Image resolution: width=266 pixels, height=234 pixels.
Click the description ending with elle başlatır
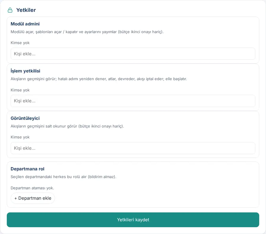[99, 79]
